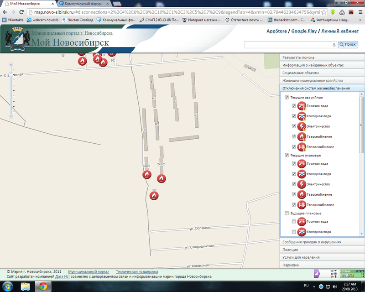Open the Техническая поддержка link
Viewport: 365px width, 292px height.
click(137, 271)
